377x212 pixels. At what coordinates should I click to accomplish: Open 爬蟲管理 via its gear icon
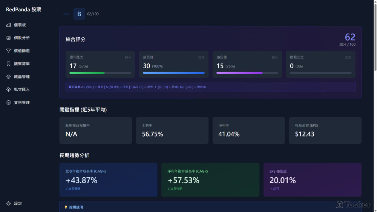click(8, 77)
